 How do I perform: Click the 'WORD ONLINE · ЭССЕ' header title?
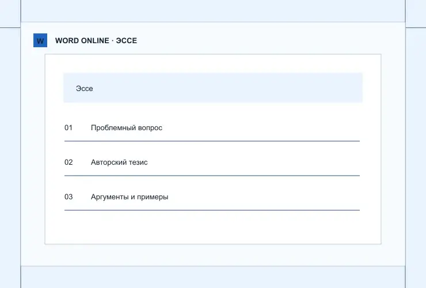click(x=96, y=41)
